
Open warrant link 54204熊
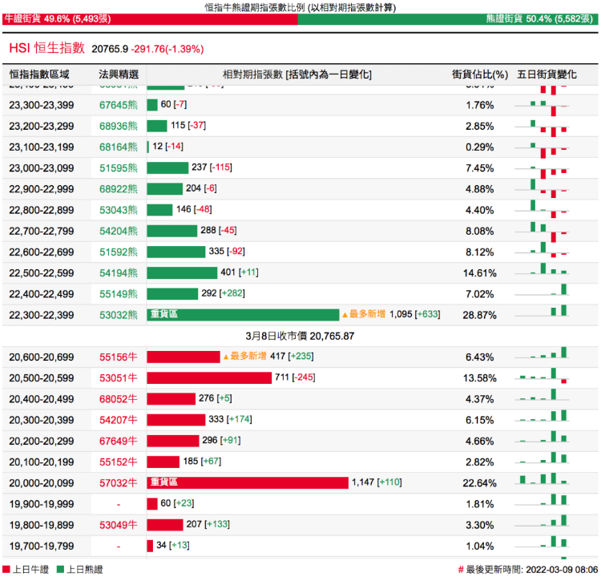click(x=118, y=231)
